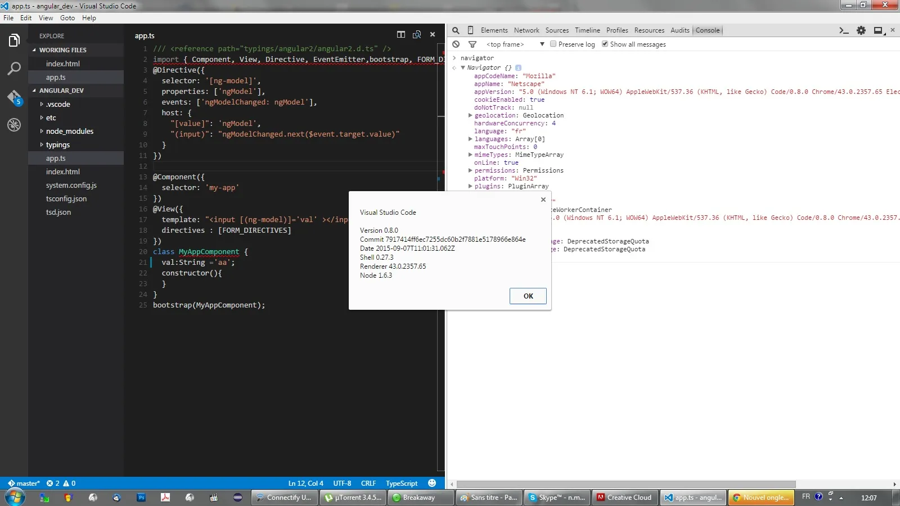Viewport: 900px width, 506px height.
Task: Open the Edit menu
Action: point(26,18)
